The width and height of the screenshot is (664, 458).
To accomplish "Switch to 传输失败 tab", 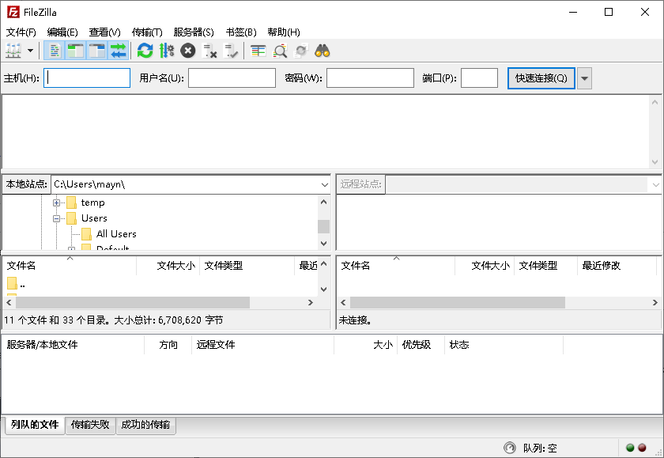I will (x=90, y=425).
